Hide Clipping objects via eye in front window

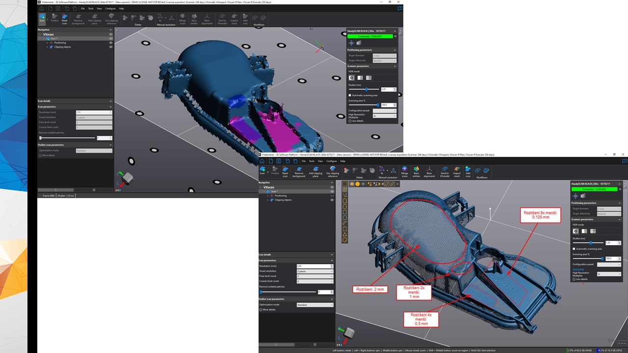pyautogui.click(x=332, y=200)
